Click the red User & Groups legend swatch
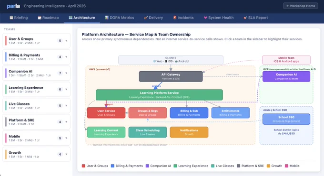 point(83,166)
